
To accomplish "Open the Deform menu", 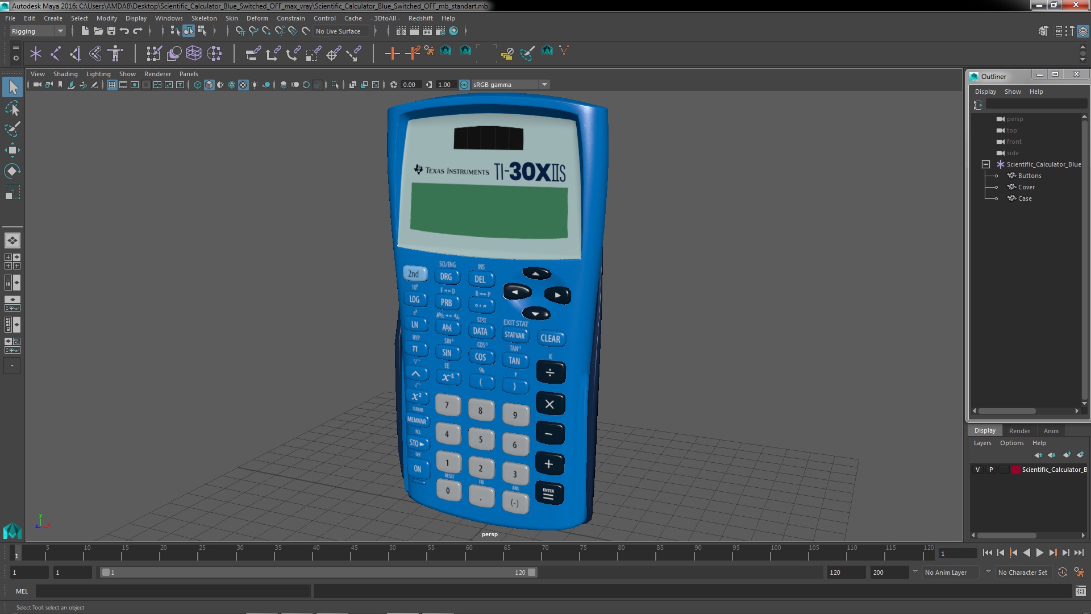I will [x=257, y=18].
